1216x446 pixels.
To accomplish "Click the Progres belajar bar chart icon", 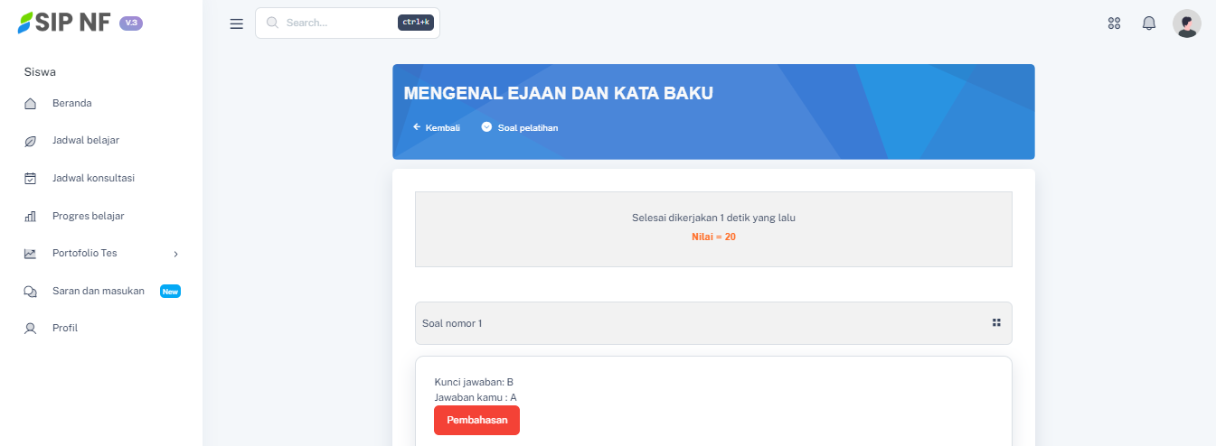I will coord(30,217).
